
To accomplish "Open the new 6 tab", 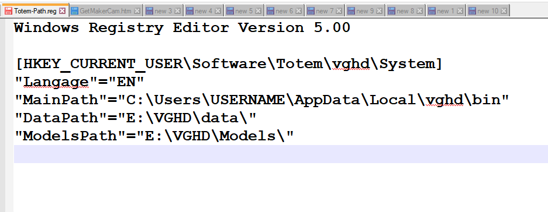I will tap(284, 11).
